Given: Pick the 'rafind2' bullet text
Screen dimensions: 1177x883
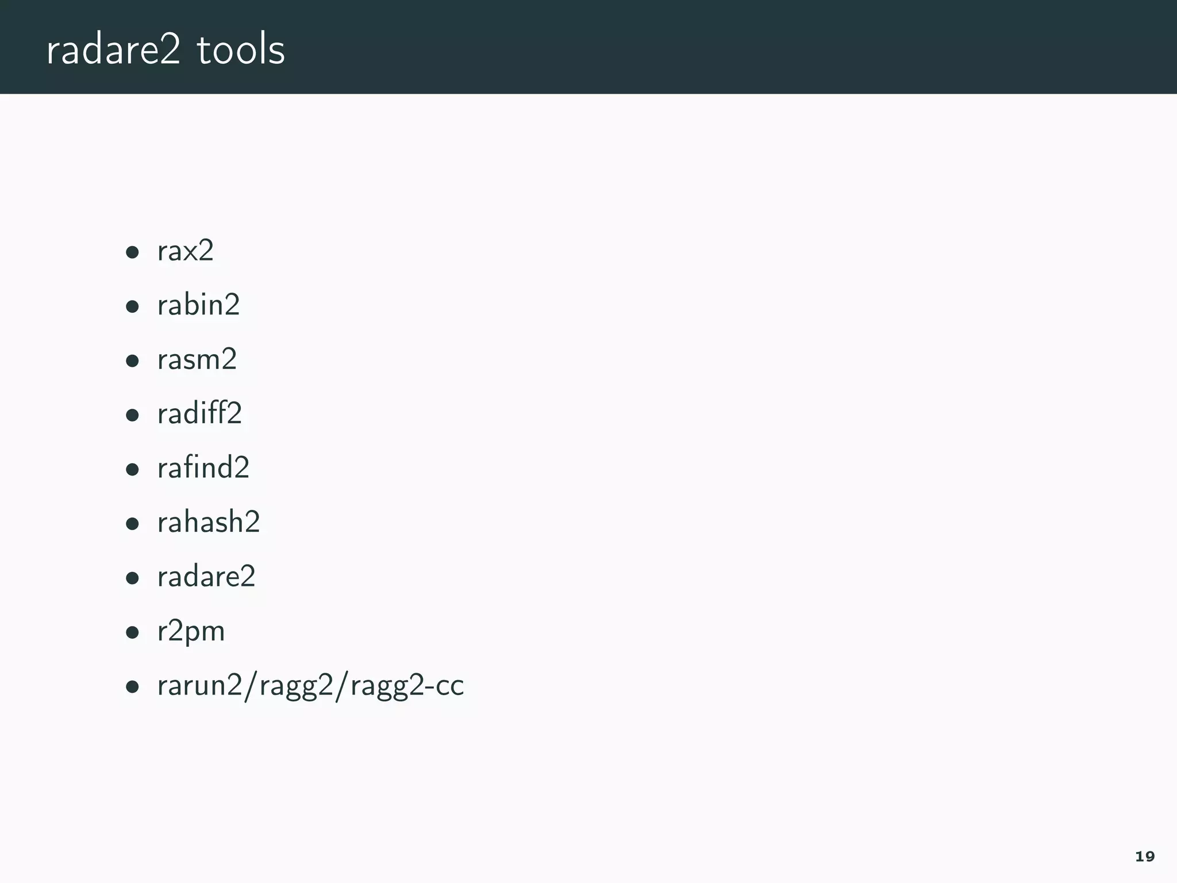Looking at the screenshot, I should (x=203, y=467).
